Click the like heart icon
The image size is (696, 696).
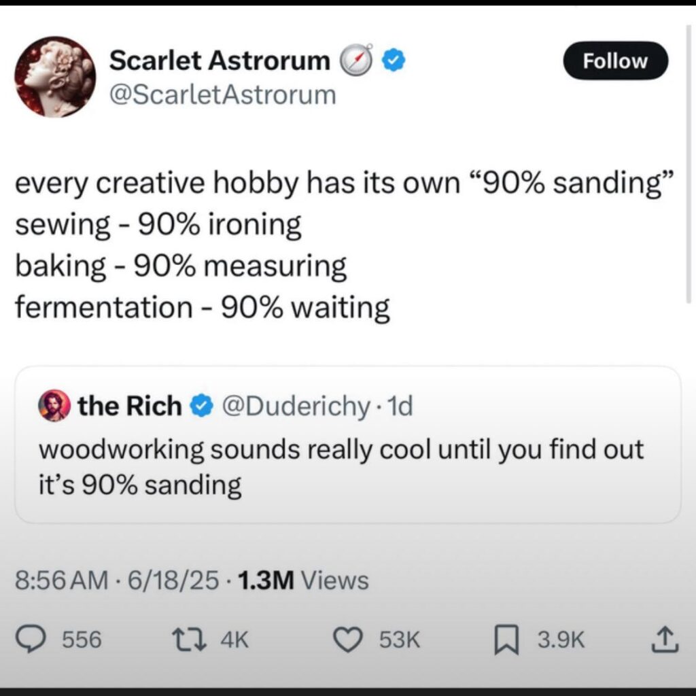point(349,639)
